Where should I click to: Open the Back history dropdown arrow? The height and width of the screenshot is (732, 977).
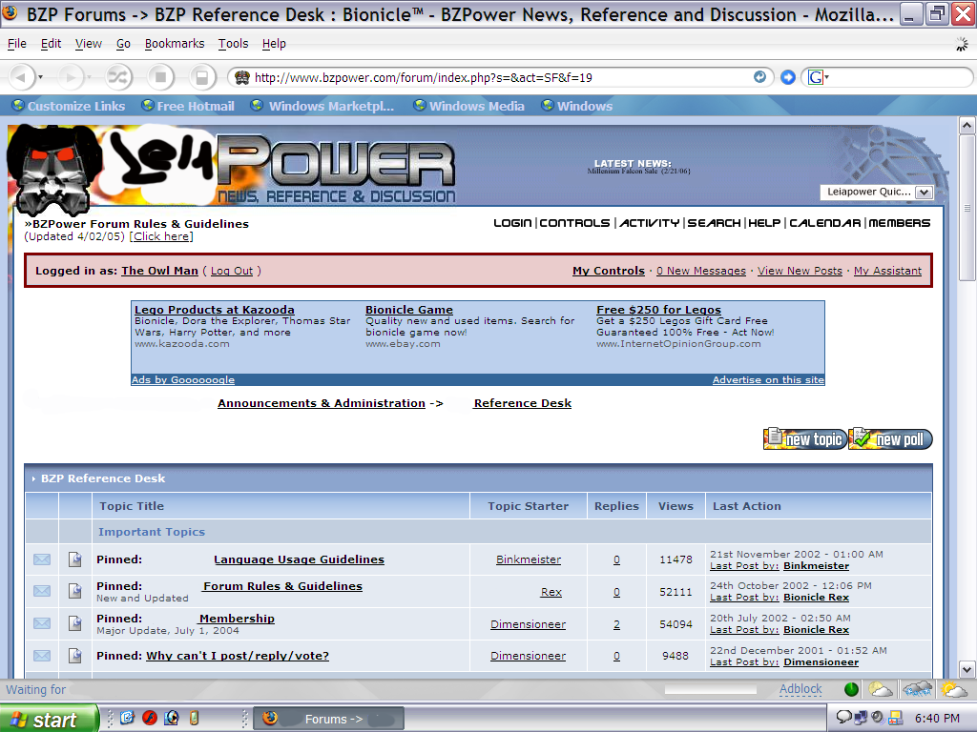point(40,77)
